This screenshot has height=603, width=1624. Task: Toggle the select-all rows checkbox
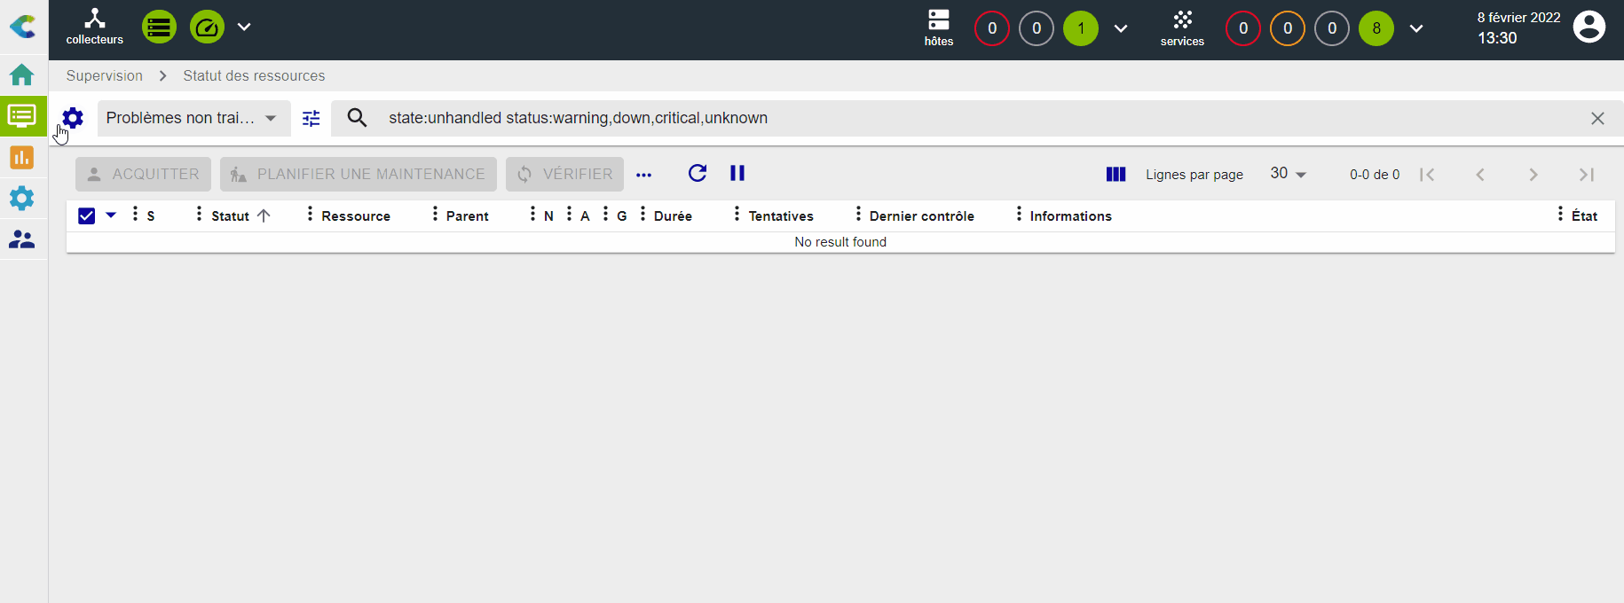pyautogui.click(x=87, y=215)
